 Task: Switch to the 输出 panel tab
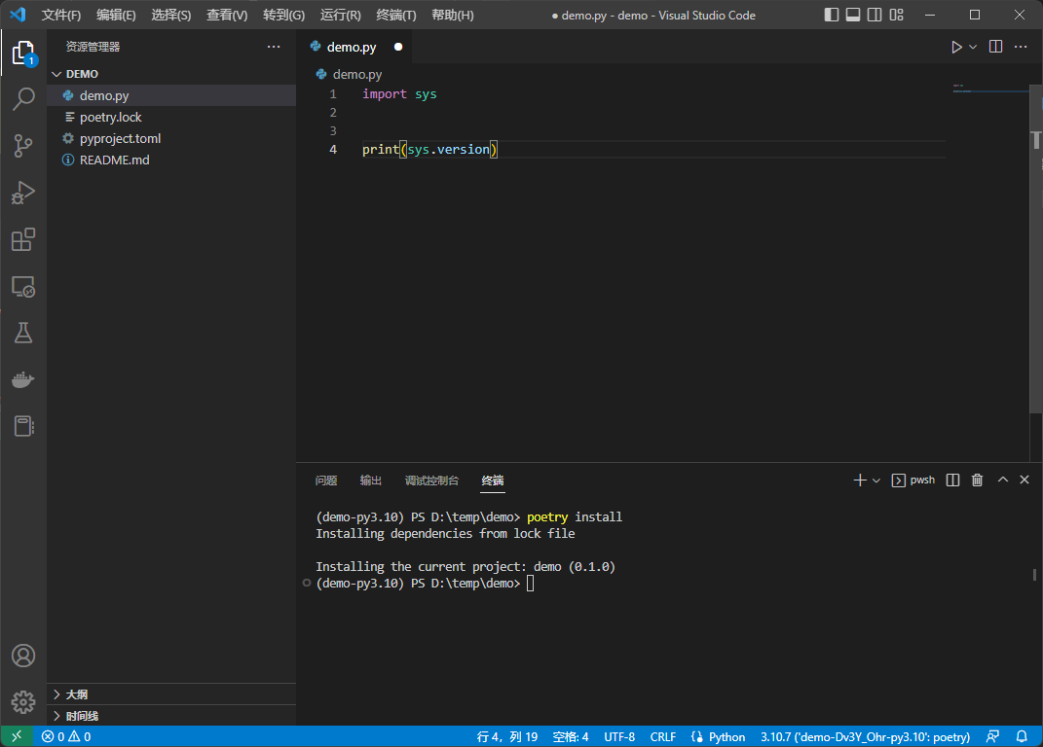click(370, 480)
